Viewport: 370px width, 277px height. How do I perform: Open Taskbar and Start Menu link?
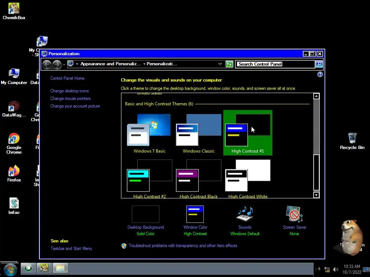[x=71, y=249]
